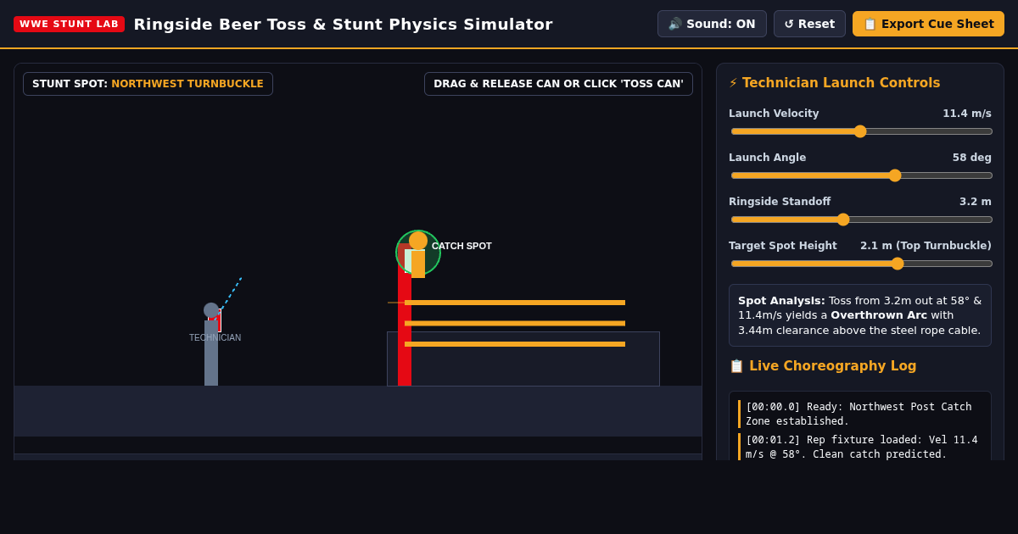
Task: Click the lightning bolt icon beside Launch Controls
Action: 733,83
